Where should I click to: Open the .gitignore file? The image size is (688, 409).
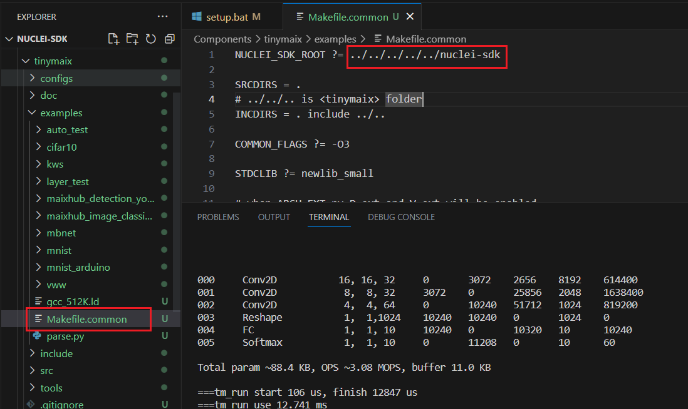pyautogui.click(x=61, y=405)
